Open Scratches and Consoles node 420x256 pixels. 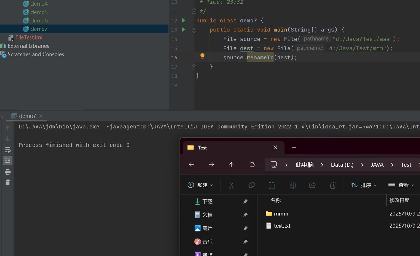(36, 54)
